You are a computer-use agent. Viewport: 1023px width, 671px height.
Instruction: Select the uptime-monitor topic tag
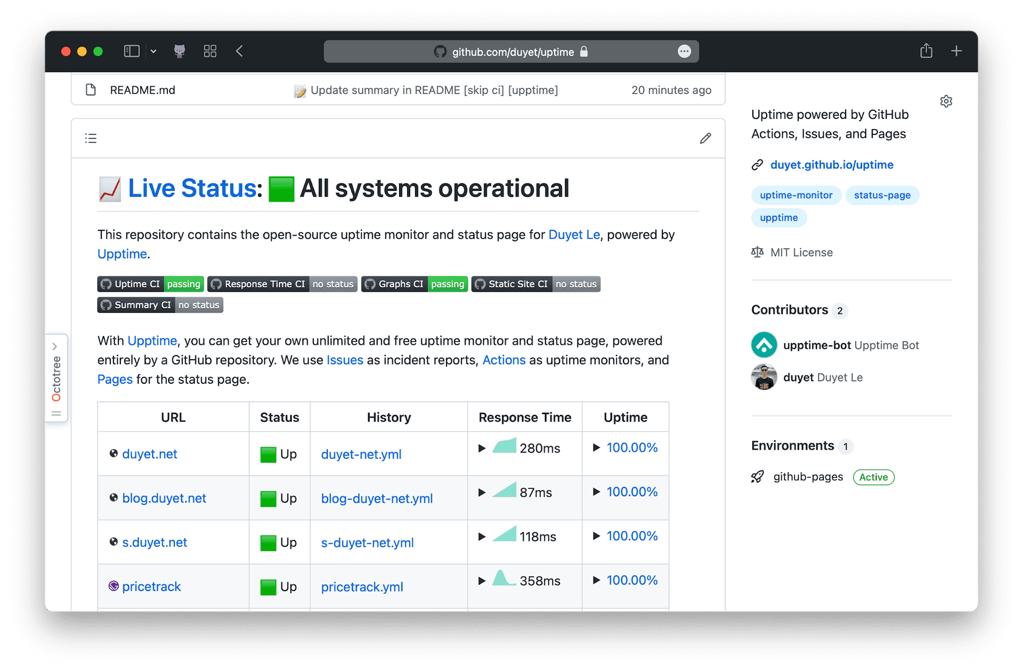click(796, 195)
